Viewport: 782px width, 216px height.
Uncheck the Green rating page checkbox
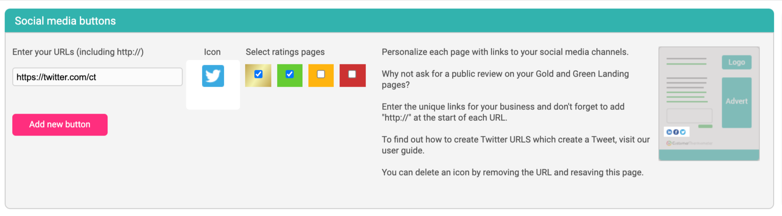tap(289, 74)
